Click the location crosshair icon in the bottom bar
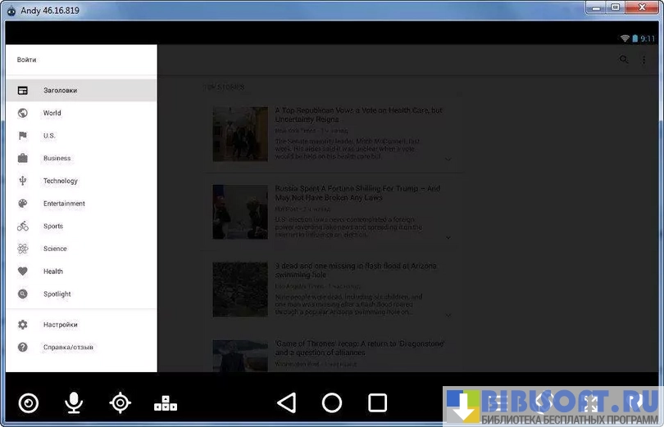The width and height of the screenshot is (664, 427). coord(121,402)
